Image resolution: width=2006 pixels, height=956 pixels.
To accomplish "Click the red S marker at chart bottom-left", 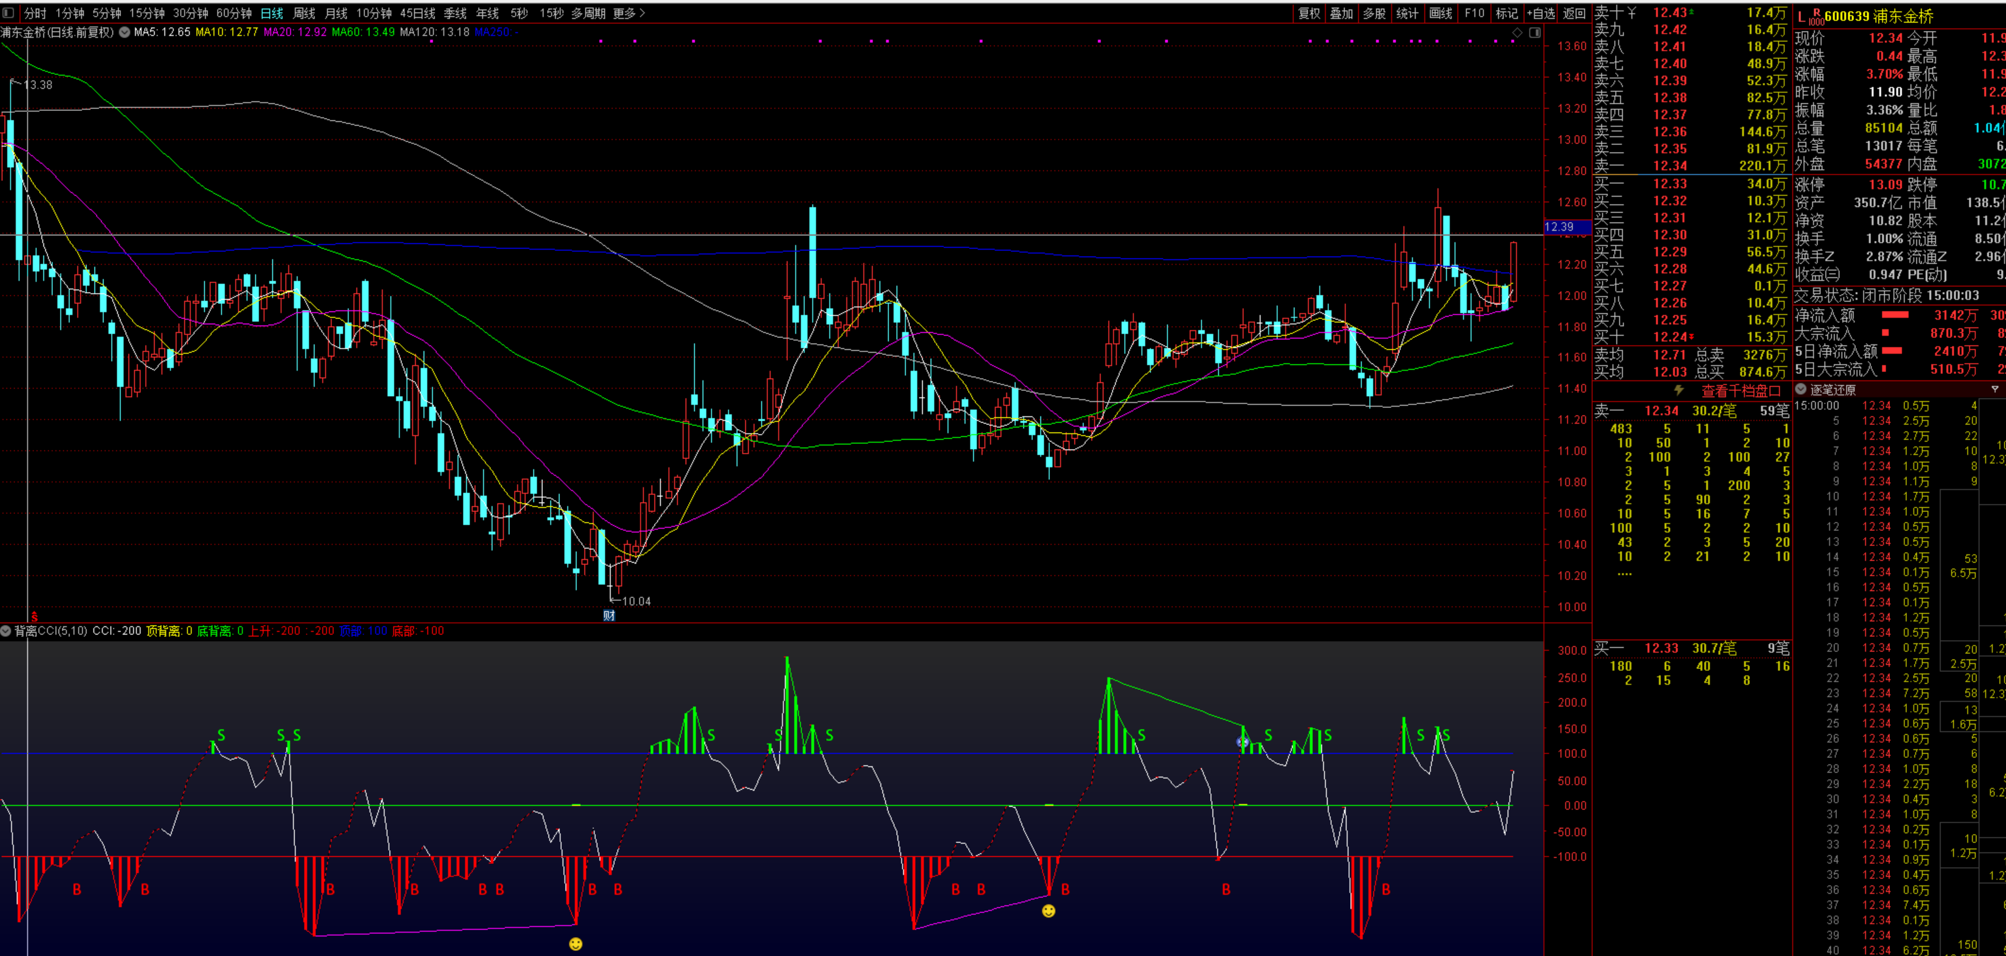I will pyautogui.click(x=34, y=616).
